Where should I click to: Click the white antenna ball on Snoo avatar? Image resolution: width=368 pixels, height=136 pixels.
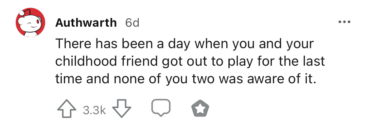point(22,13)
